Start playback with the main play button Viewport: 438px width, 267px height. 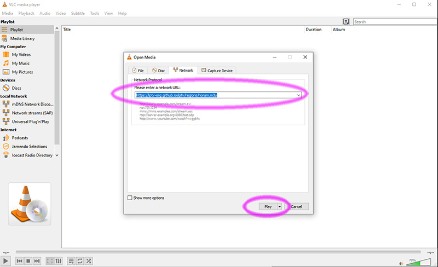click(5, 261)
